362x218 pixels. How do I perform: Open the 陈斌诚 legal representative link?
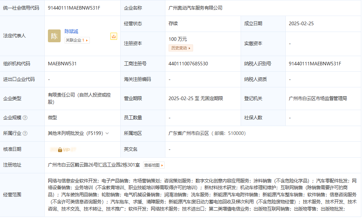point(71,31)
